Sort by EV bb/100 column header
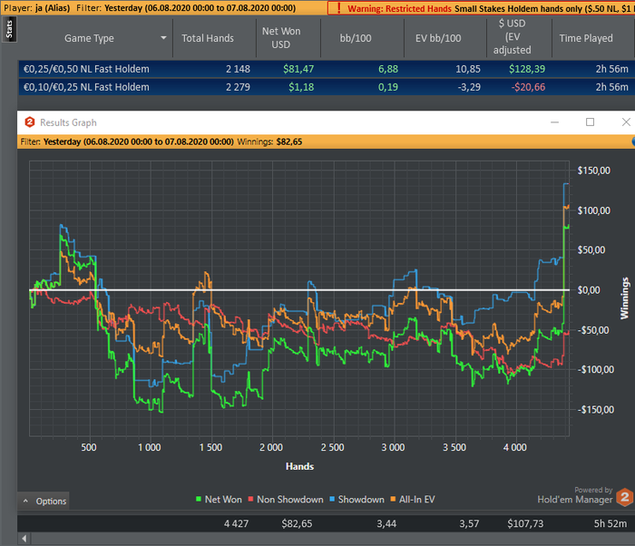Screen dimensions: 635x546 coord(438,38)
